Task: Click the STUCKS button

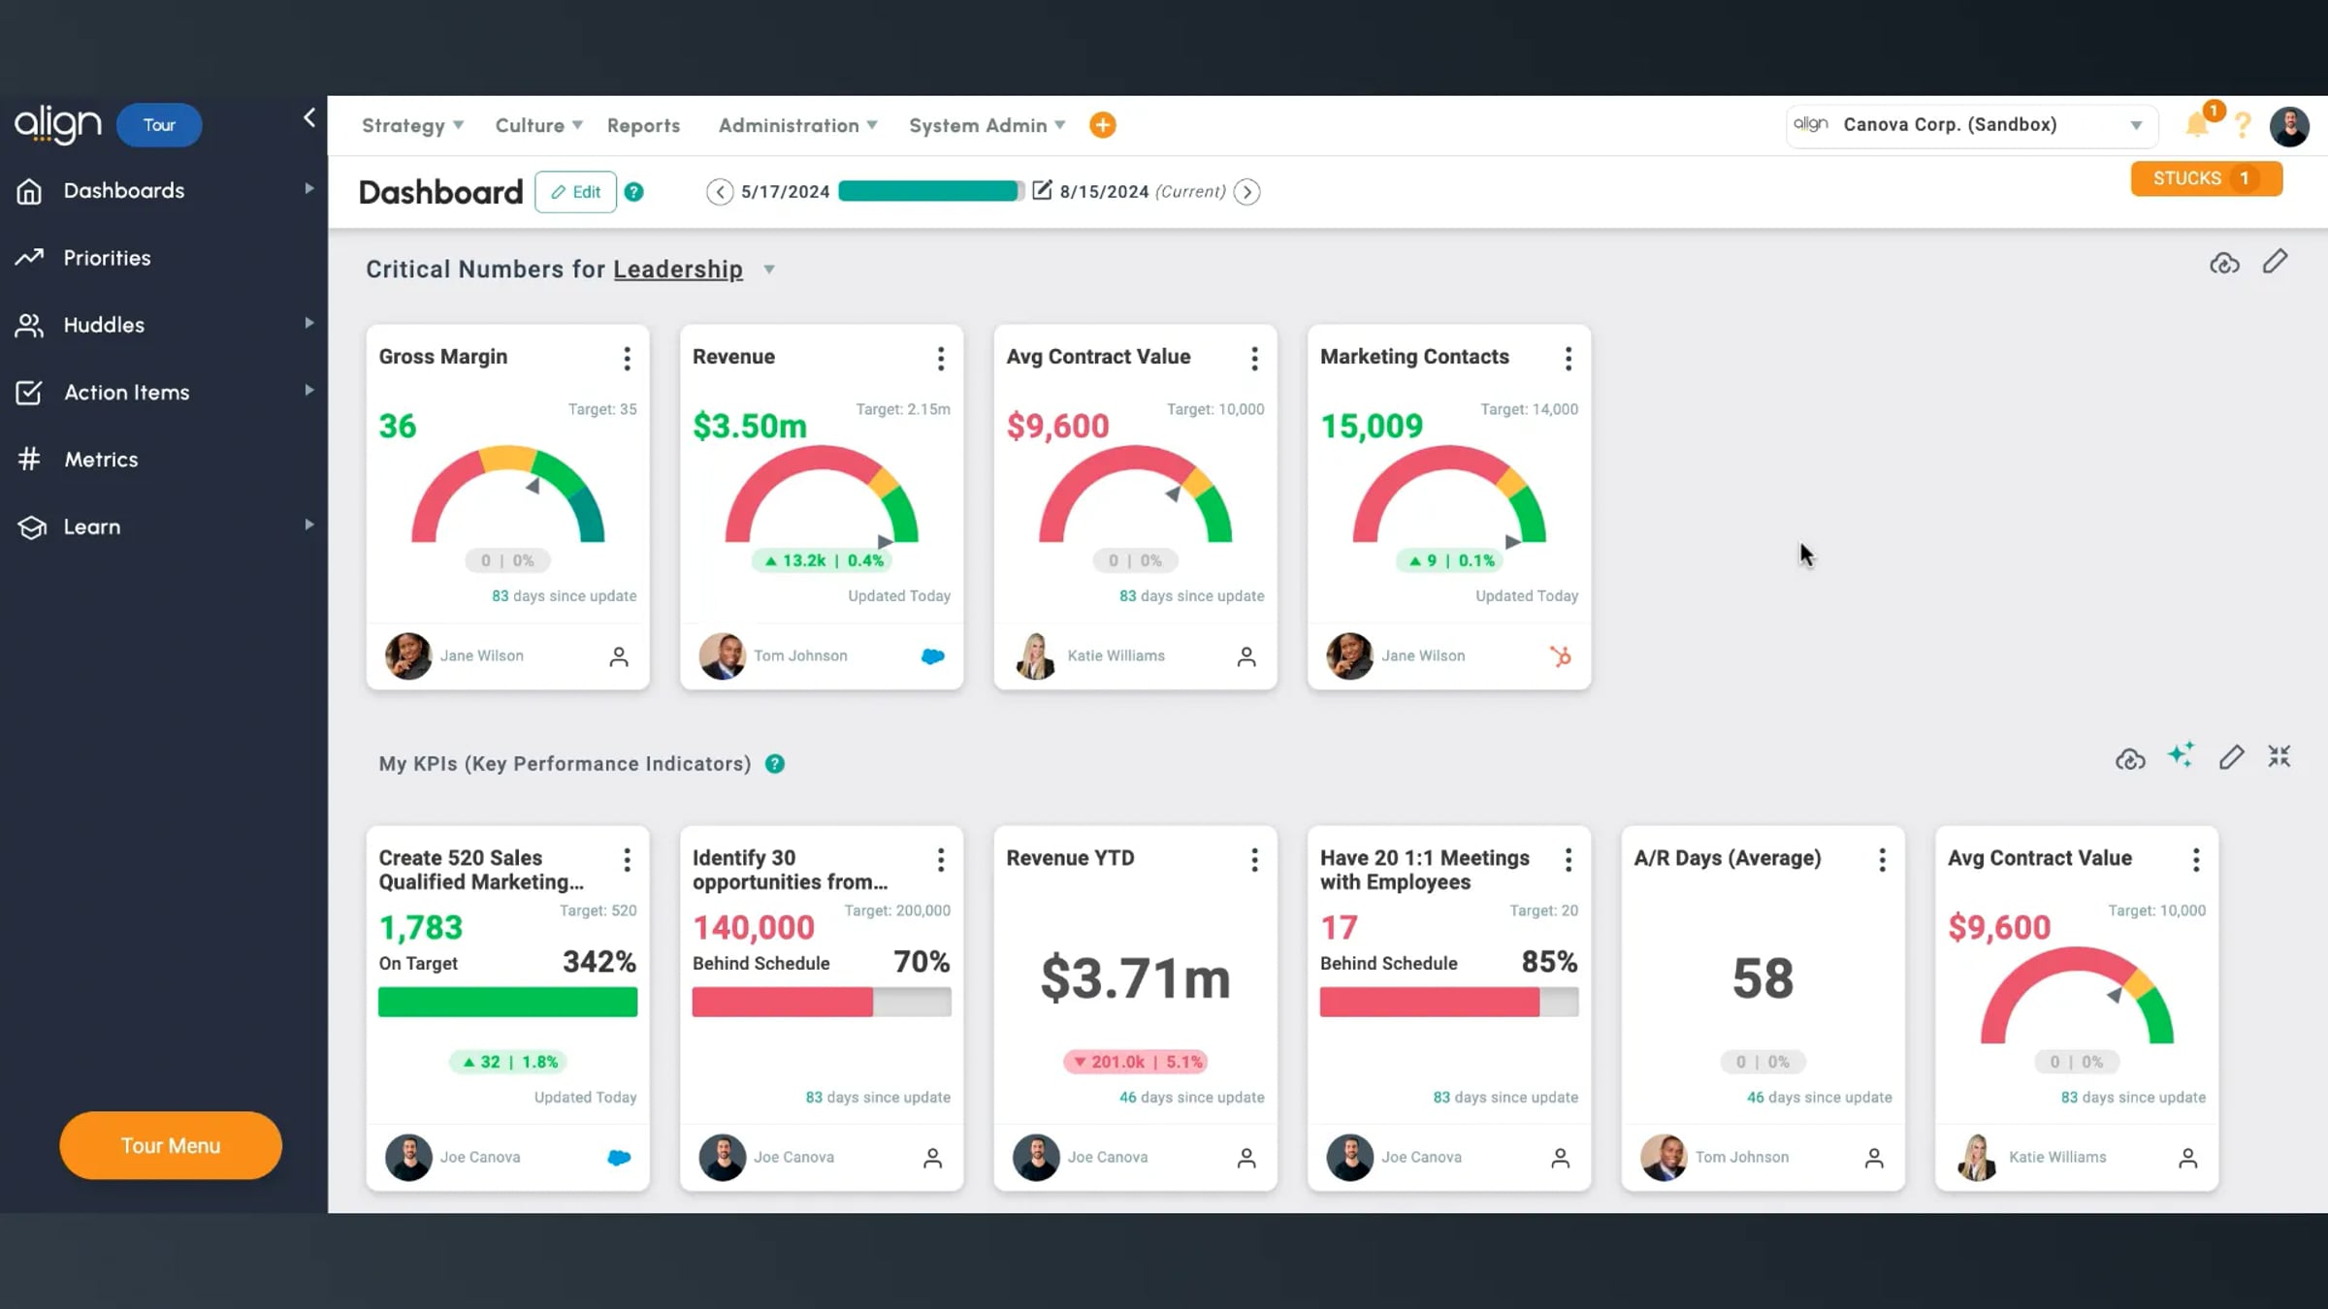Action: (2206, 178)
